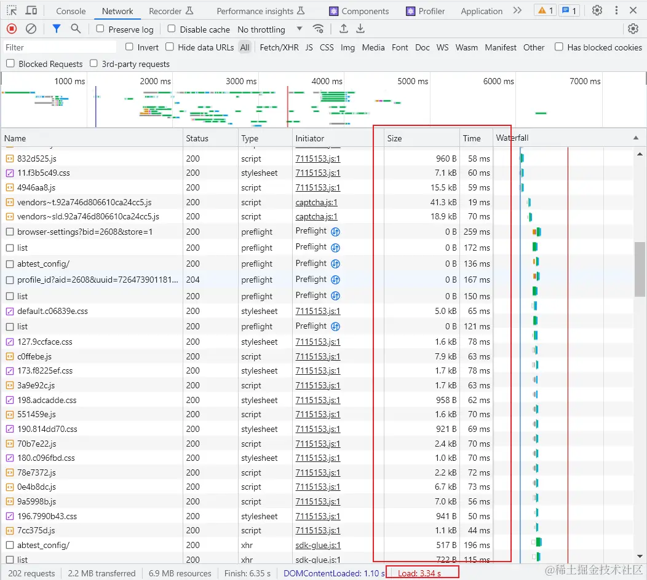Viewport: 647px width, 580px height.
Task: Open initiator link captcha.js:1 for vendors~t row
Action: 317,202
